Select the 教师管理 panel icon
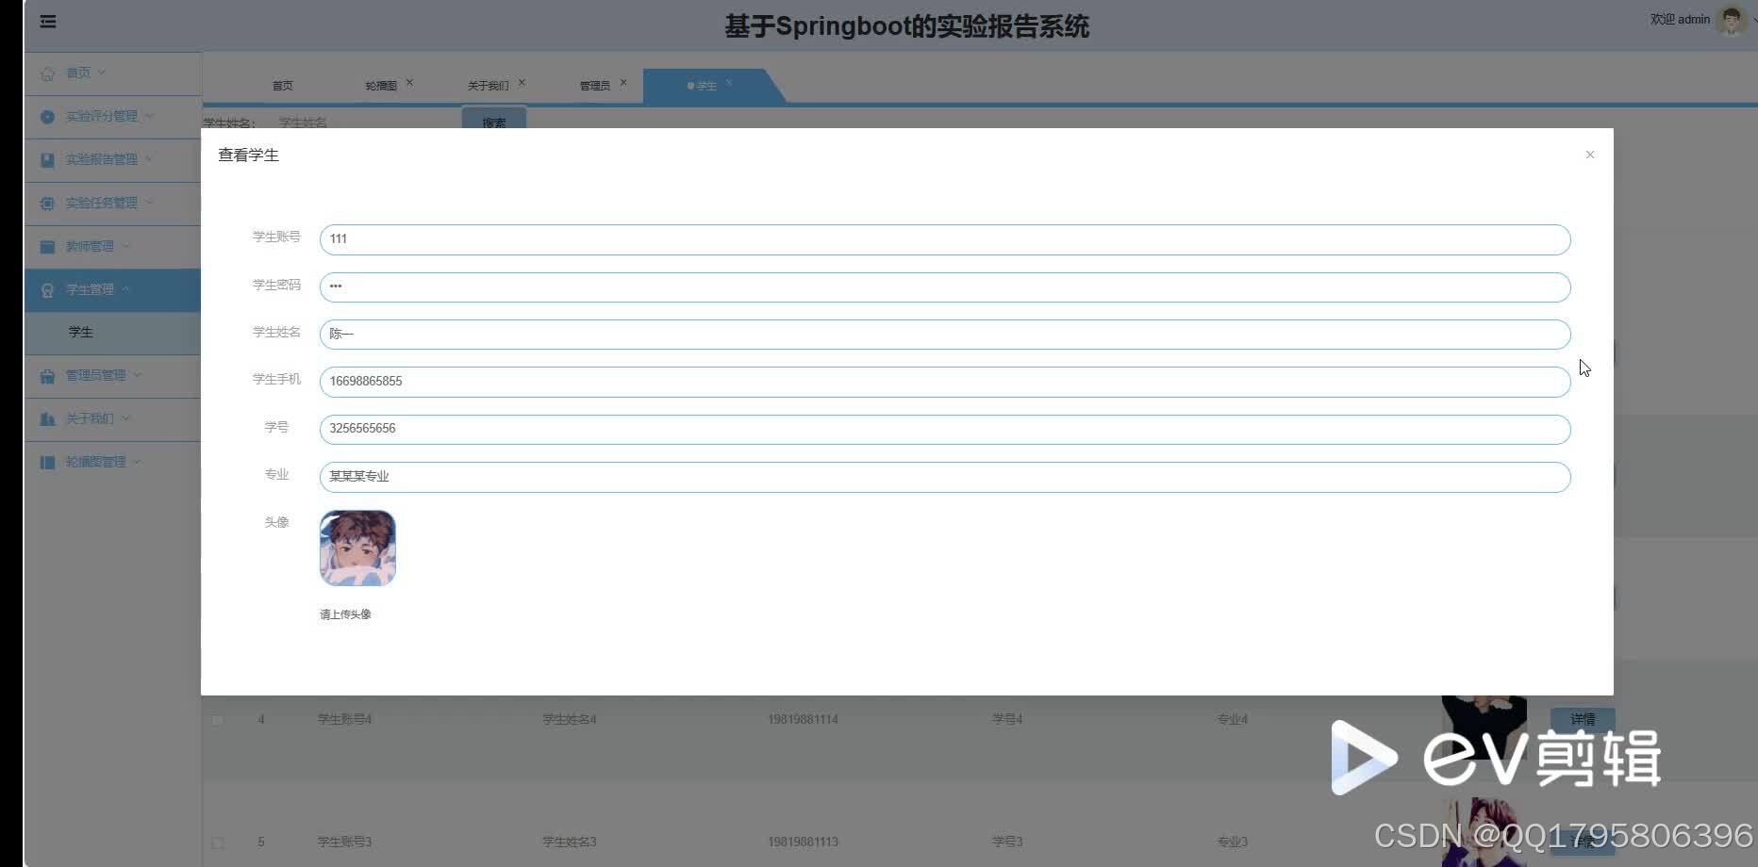1758x867 pixels. click(47, 246)
